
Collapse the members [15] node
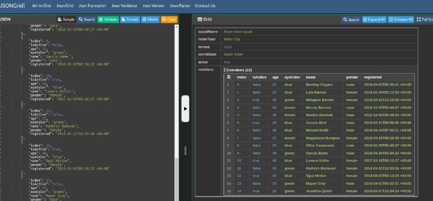coord(226,70)
